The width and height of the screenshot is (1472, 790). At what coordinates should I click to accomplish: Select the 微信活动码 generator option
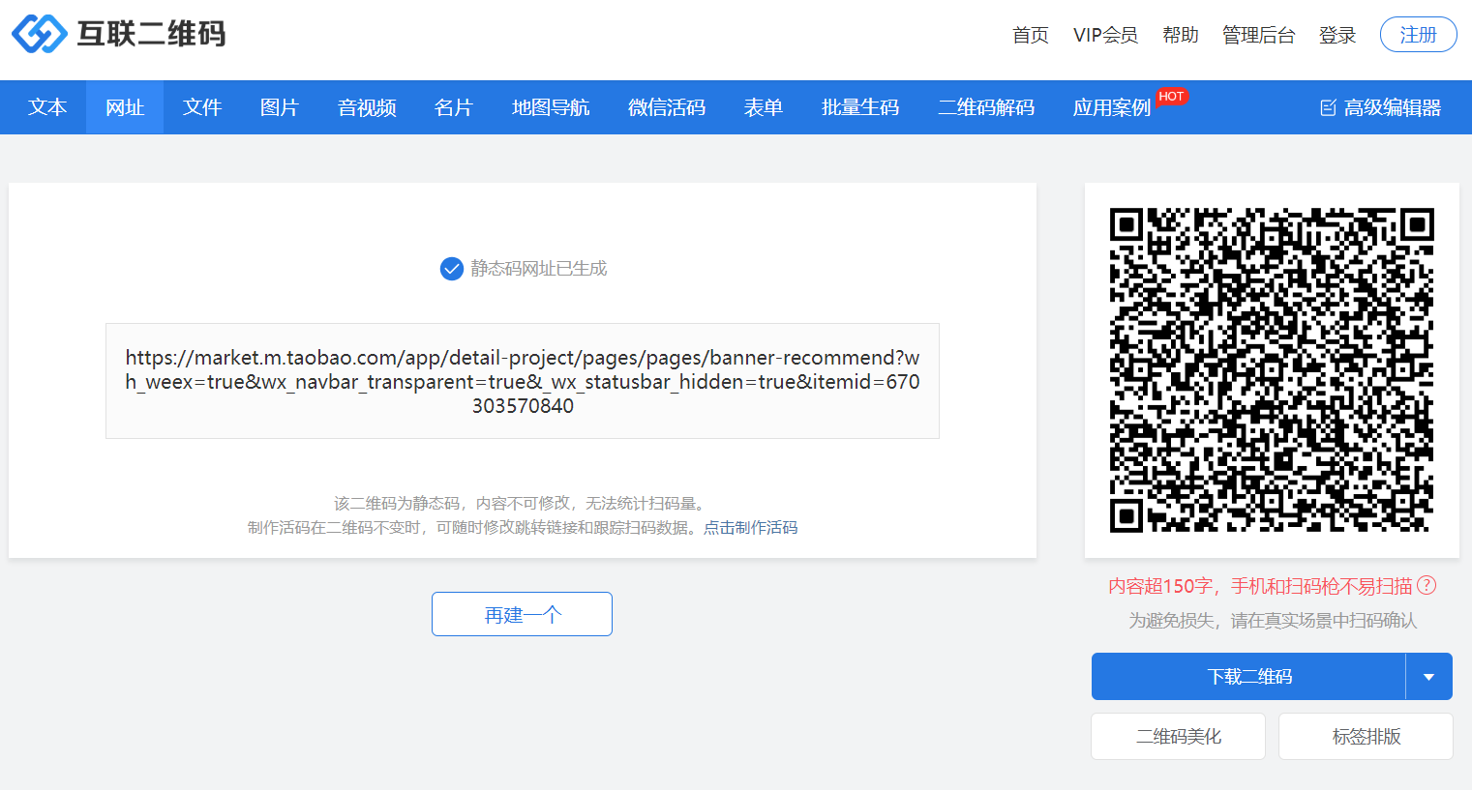point(667,107)
